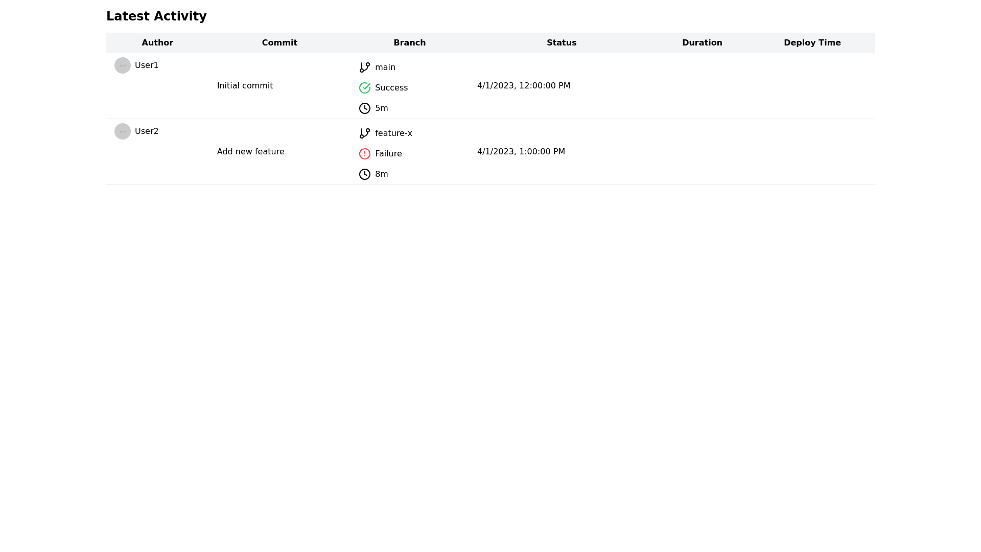Click User1's avatar image
Screen dimensions: 981x552
(x=123, y=65)
